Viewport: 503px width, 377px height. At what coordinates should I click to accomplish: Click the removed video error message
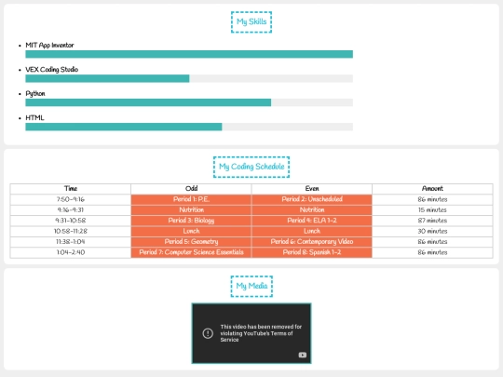coord(261,333)
